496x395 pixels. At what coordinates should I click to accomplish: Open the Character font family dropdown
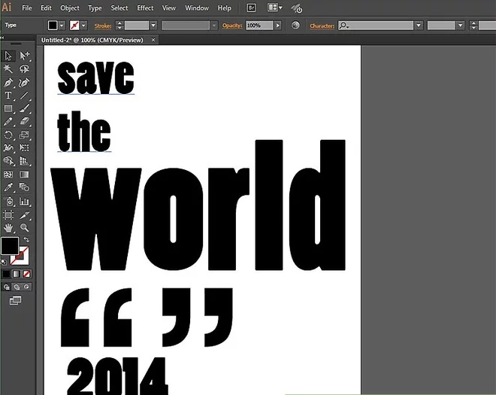click(x=419, y=25)
